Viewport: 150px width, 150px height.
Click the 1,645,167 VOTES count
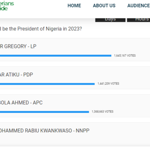point(125,55)
